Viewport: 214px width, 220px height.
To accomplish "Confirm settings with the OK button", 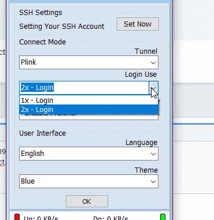I will [x=87, y=202].
